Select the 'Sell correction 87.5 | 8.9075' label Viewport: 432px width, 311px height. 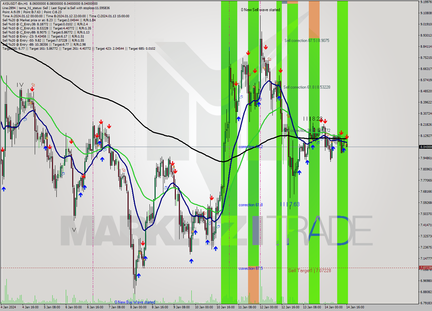[x=307, y=40]
